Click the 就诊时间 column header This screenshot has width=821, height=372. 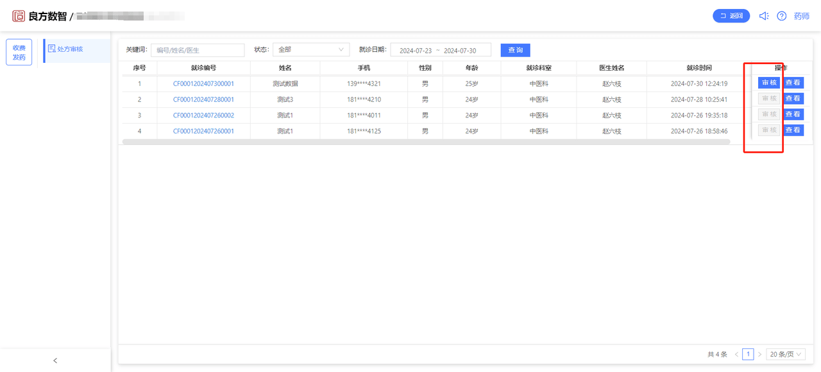click(x=699, y=68)
